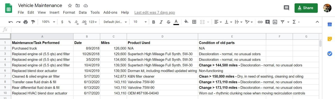Insert a chart

point(275,22)
